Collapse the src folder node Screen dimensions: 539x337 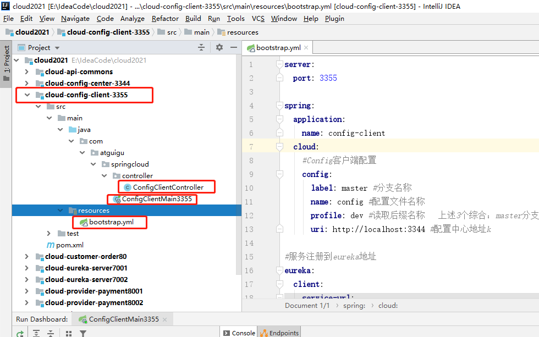click(x=38, y=107)
